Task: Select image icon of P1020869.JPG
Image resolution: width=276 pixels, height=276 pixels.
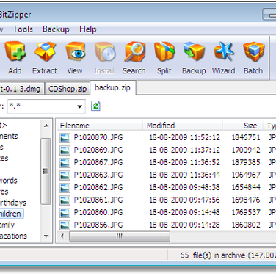Action: click(65, 150)
